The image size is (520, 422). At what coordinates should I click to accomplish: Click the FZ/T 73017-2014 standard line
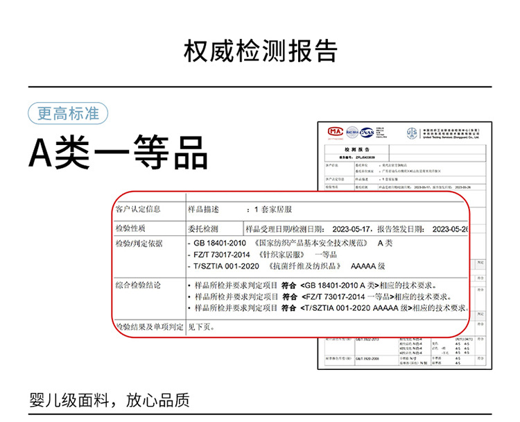coord(262,255)
